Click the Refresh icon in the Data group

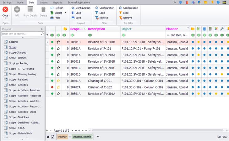click(x=52, y=8)
